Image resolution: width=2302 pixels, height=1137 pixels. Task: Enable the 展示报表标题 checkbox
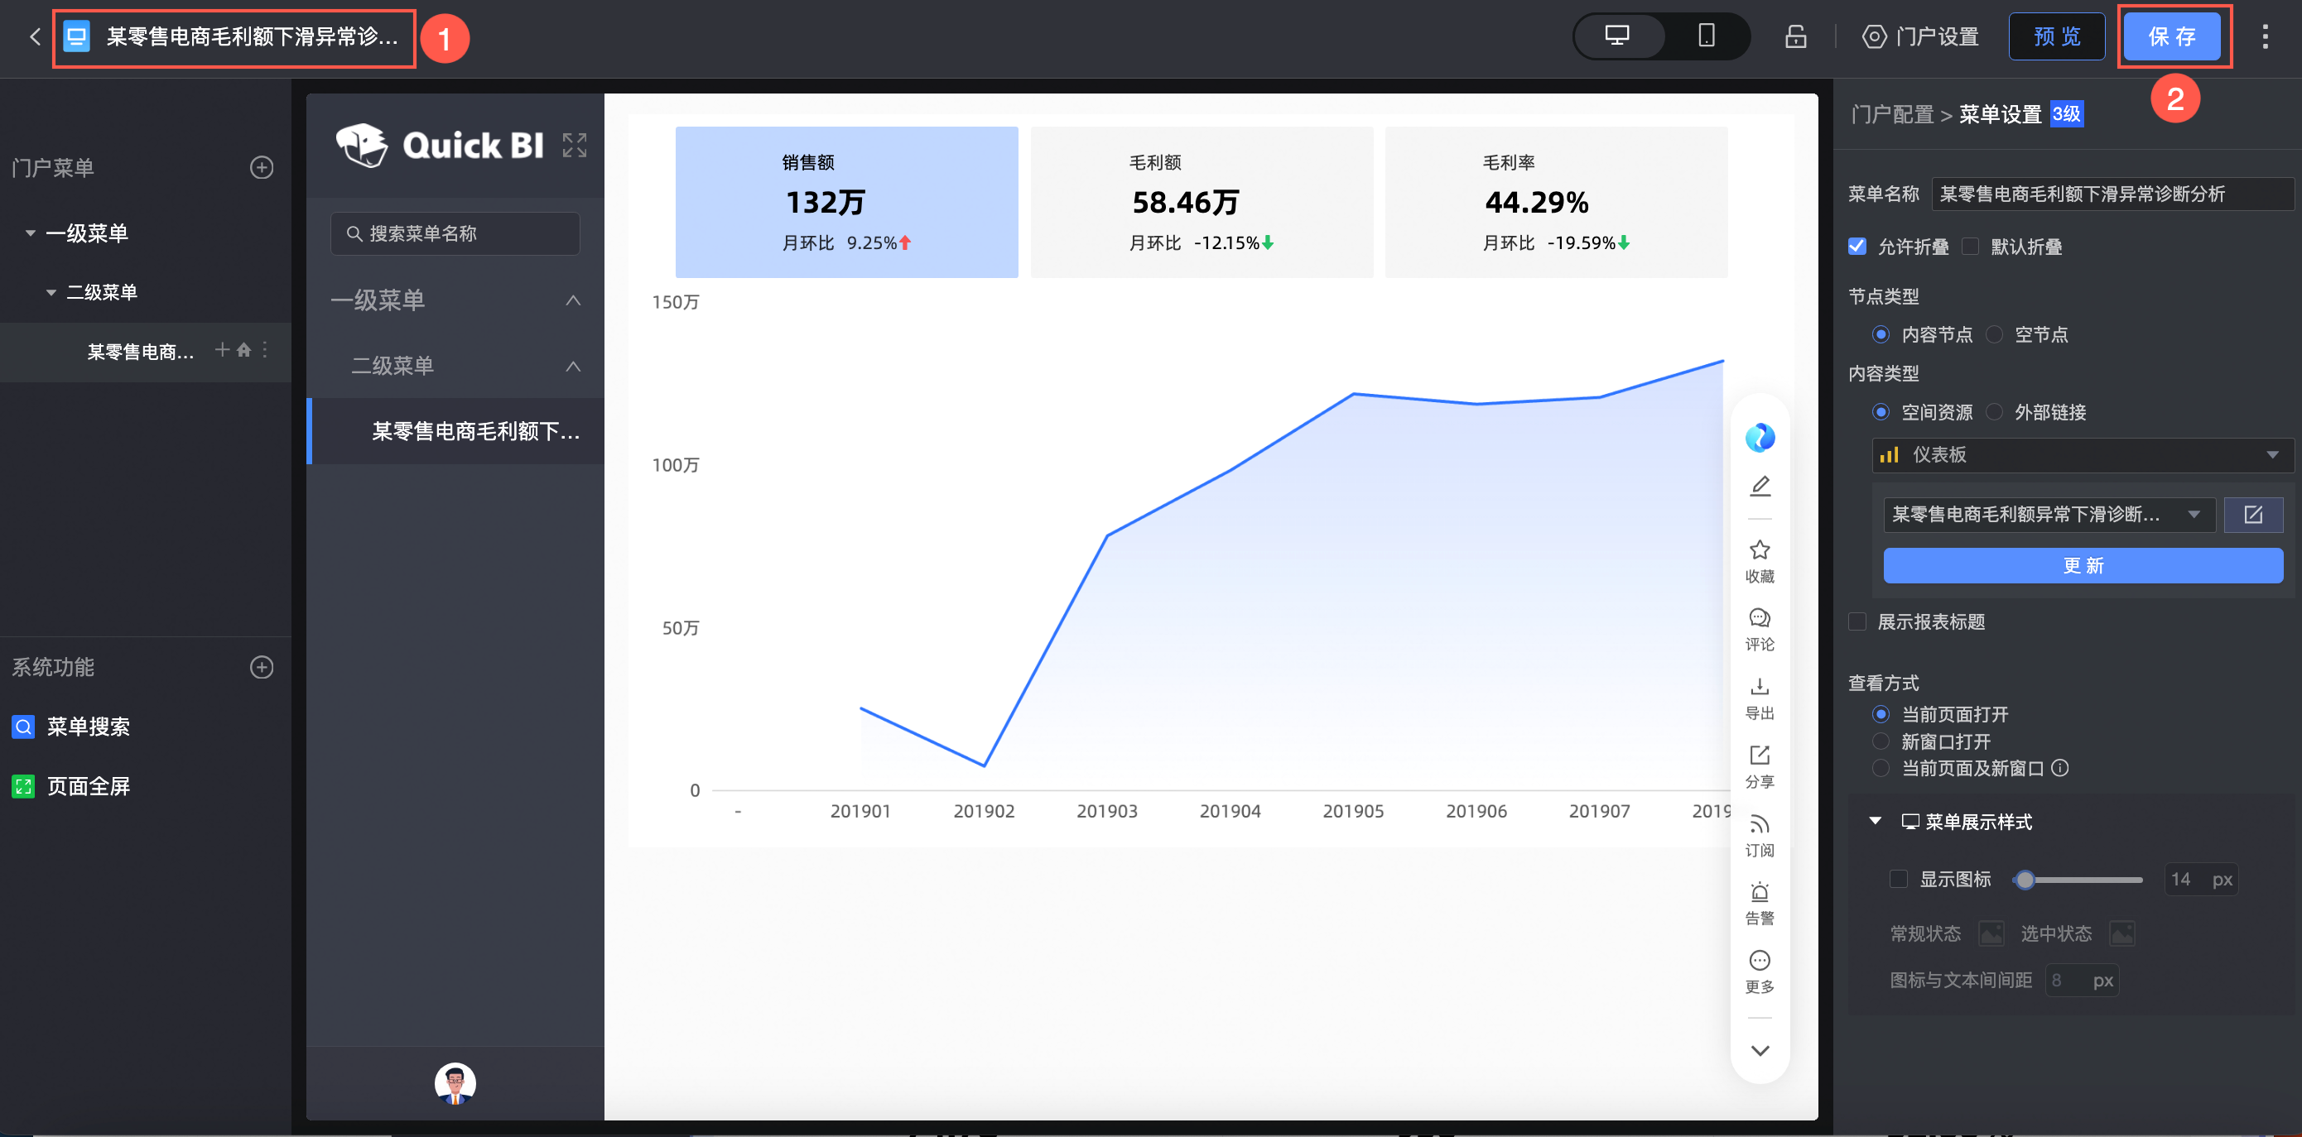(x=1858, y=621)
